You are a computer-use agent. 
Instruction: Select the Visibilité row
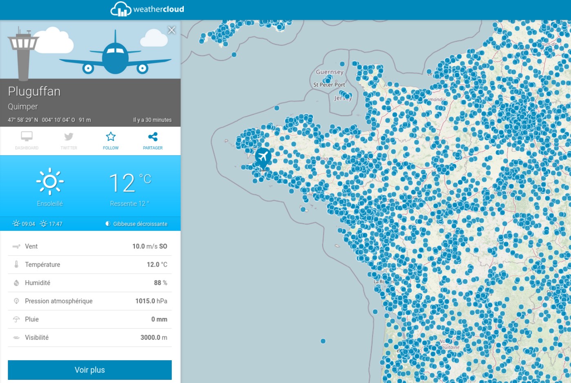pos(90,338)
